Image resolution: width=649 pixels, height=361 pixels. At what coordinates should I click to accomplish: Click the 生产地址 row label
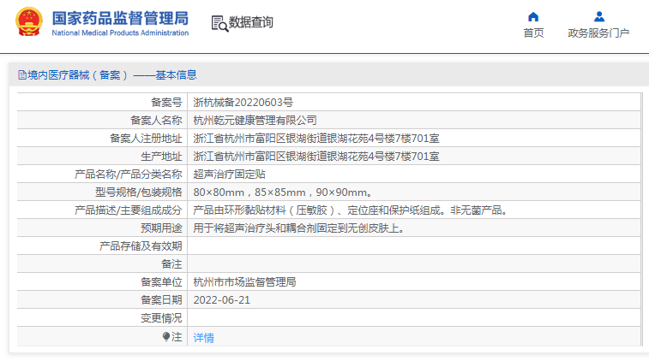coord(161,157)
